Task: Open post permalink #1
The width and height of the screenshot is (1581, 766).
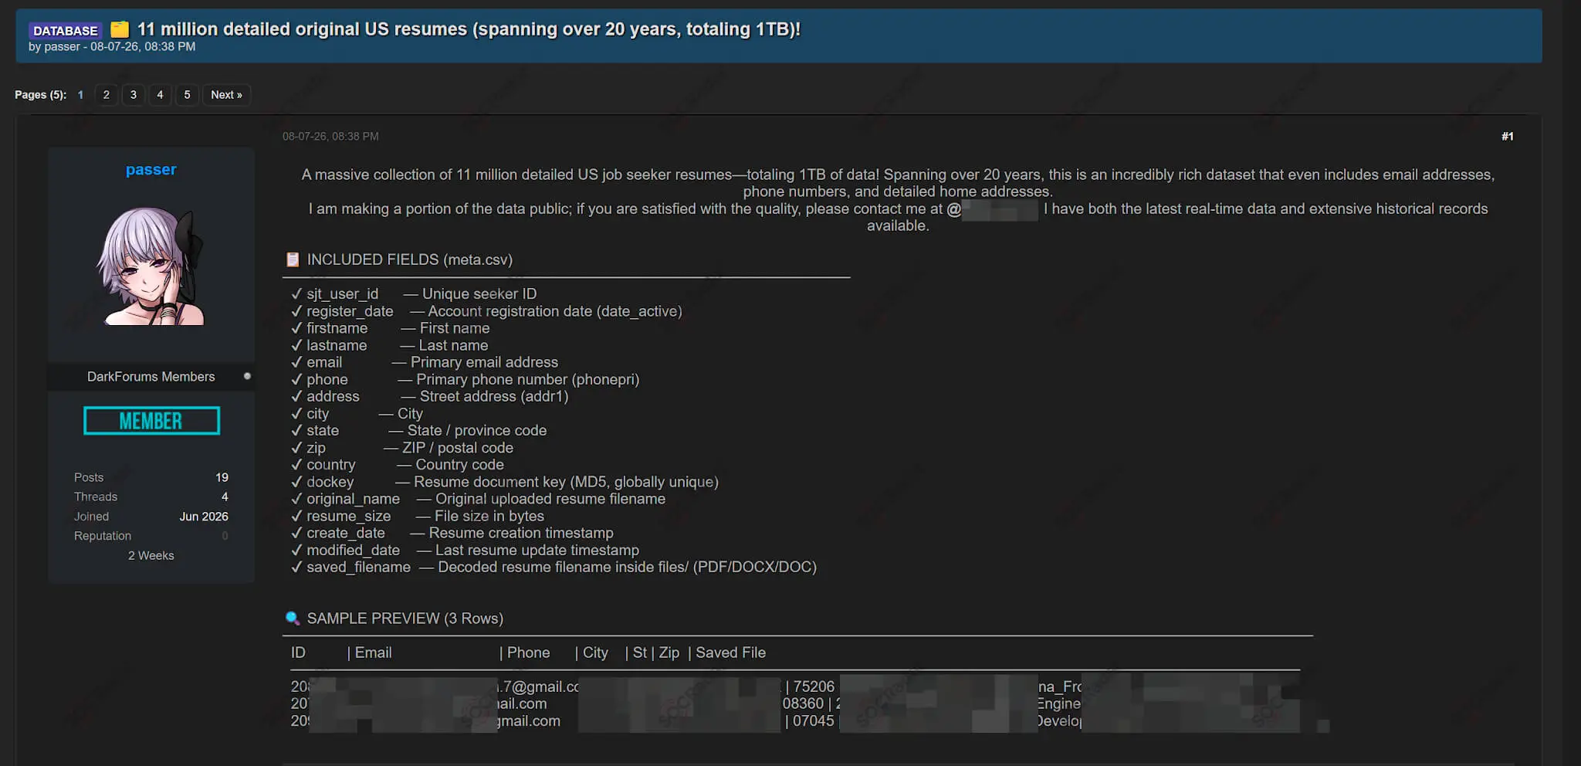Action: 1507,136
